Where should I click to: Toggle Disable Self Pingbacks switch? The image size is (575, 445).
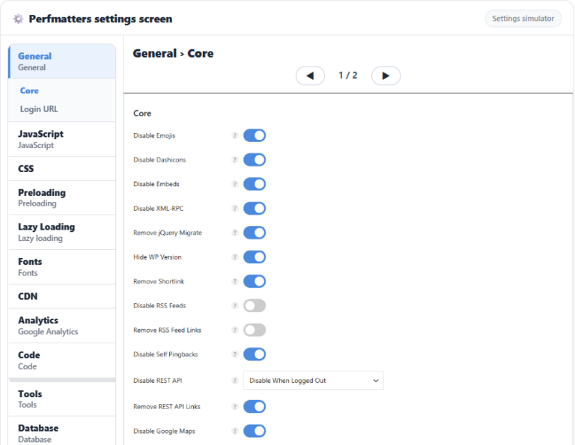255,355
